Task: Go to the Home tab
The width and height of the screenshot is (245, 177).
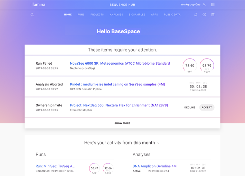Action: 68,15
